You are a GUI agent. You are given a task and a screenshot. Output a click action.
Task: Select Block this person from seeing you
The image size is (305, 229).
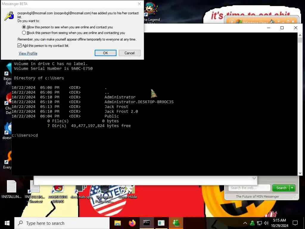73,33
